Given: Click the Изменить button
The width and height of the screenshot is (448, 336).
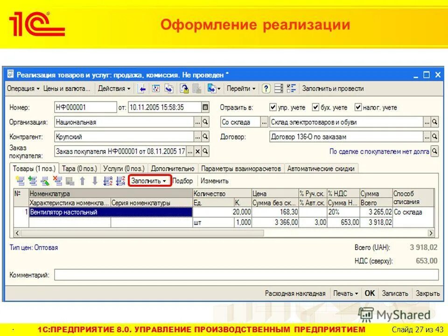Looking at the screenshot, I should pyautogui.click(x=215, y=181).
